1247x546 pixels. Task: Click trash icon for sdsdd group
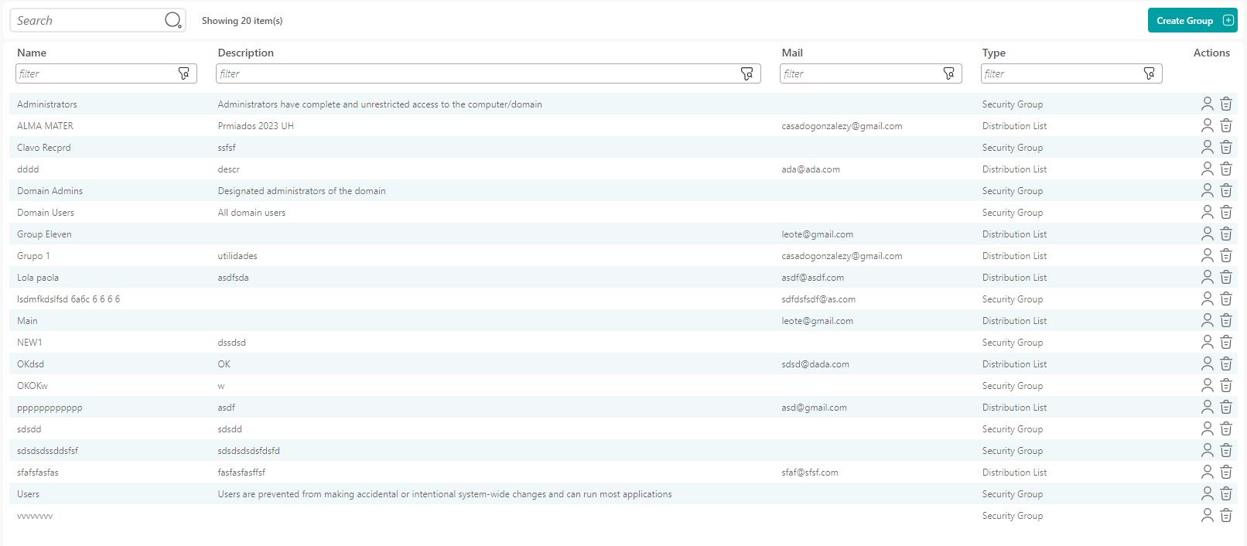(x=1226, y=428)
